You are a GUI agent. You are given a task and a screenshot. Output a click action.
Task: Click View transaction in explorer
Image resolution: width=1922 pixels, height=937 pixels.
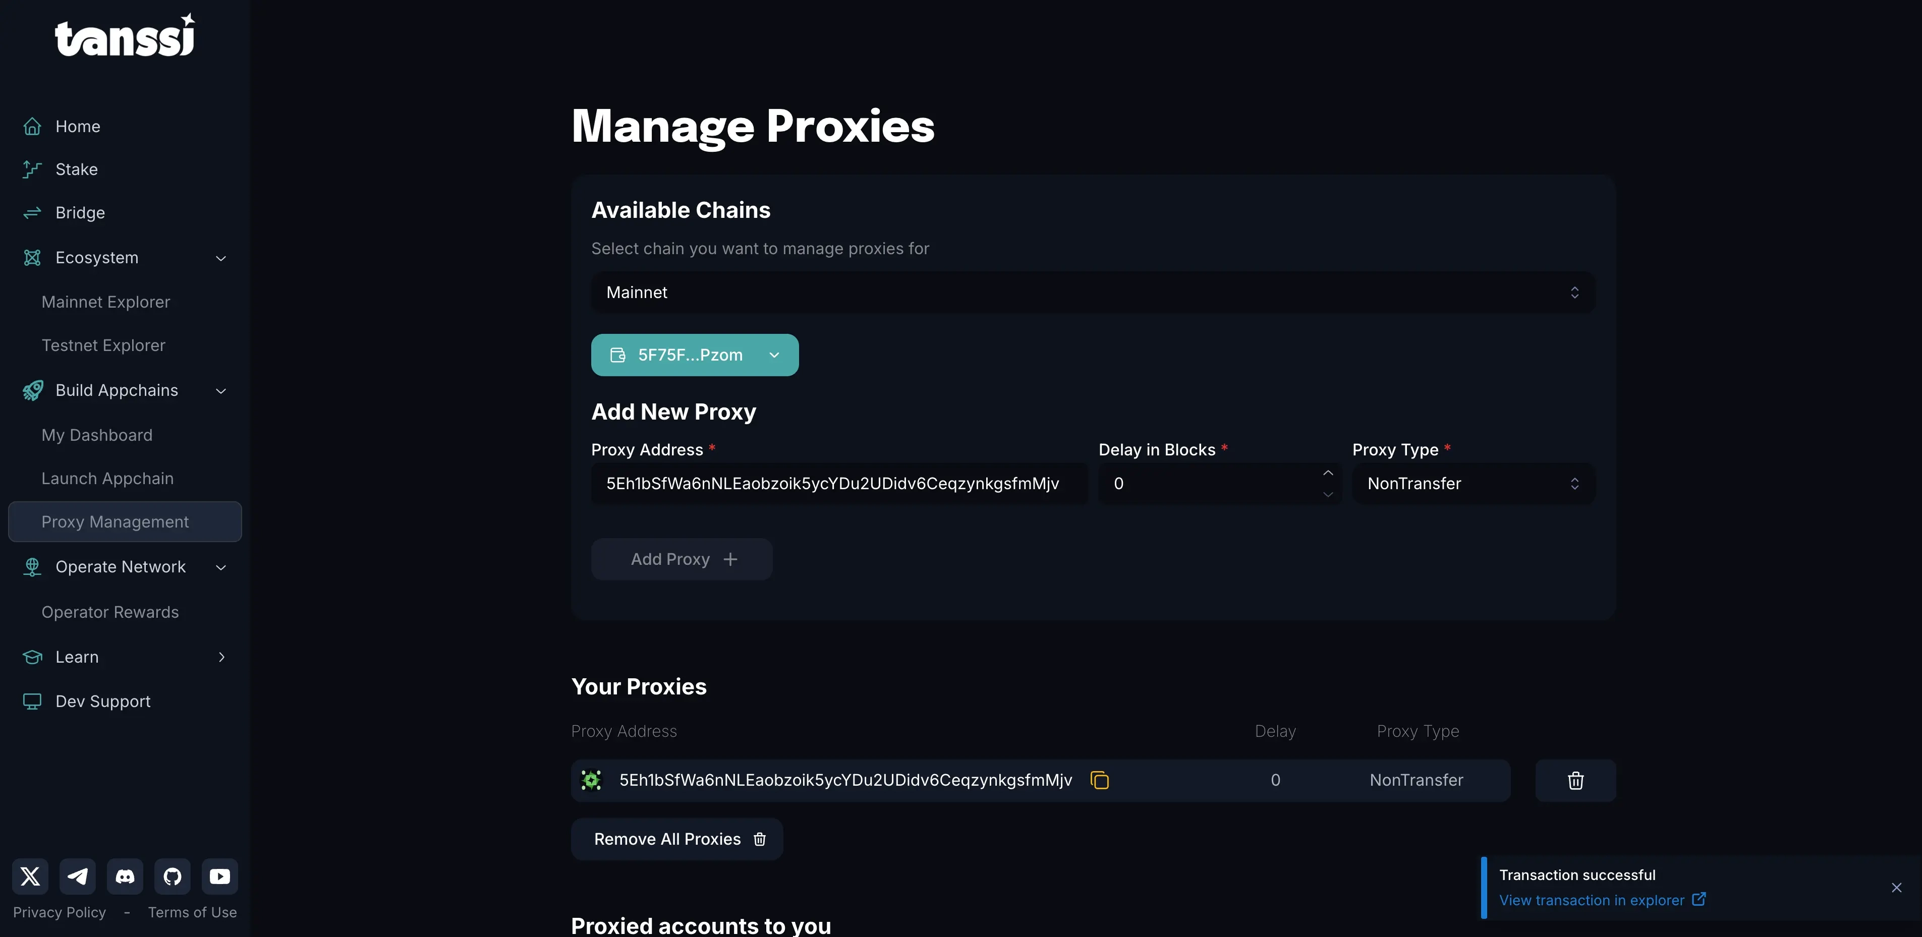pyautogui.click(x=1602, y=901)
